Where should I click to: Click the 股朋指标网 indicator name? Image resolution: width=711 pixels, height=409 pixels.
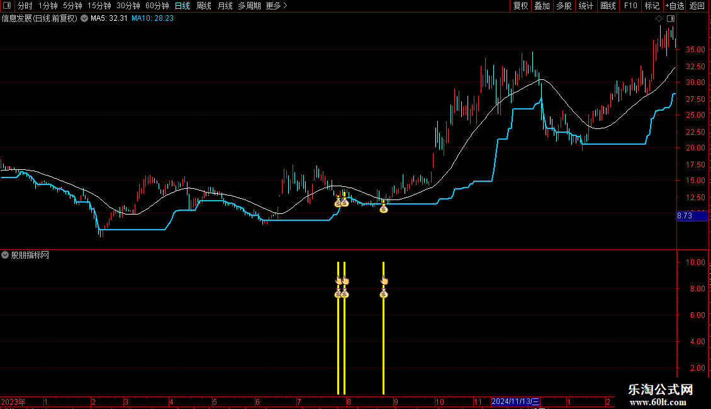pos(30,255)
